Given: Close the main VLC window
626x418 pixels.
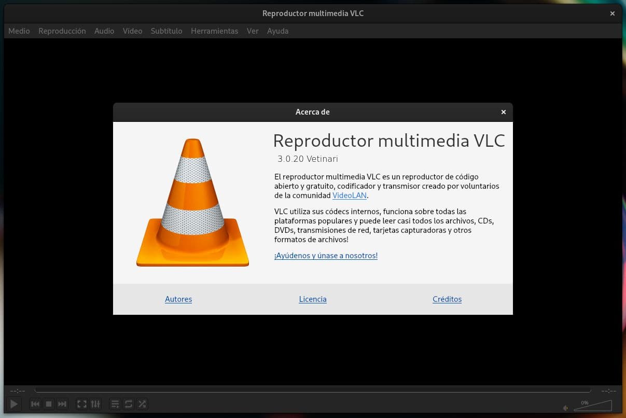Looking at the screenshot, I should point(613,13).
